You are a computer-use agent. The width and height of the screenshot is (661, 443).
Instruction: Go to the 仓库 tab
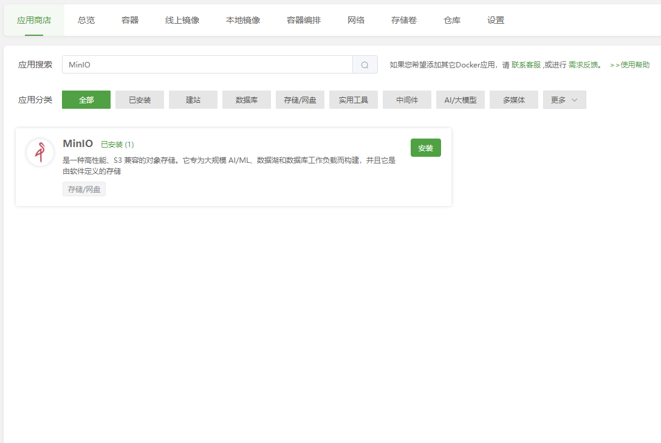(x=452, y=20)
